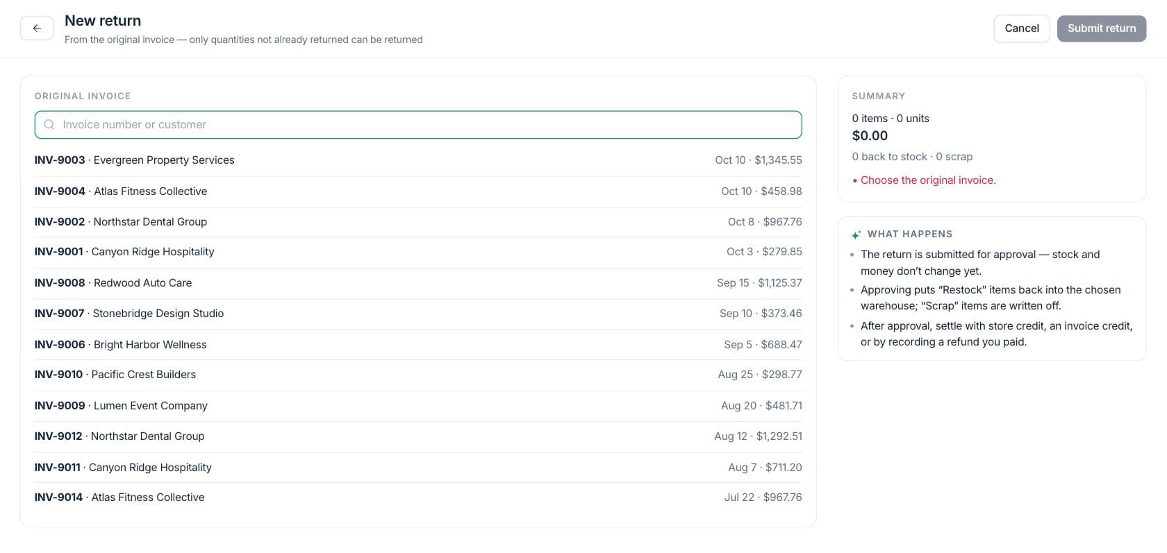Screen dimensions: 1167x553
Task: Pick INV-9006 Bright Harbor Wellness
Action: coord(418,345)
